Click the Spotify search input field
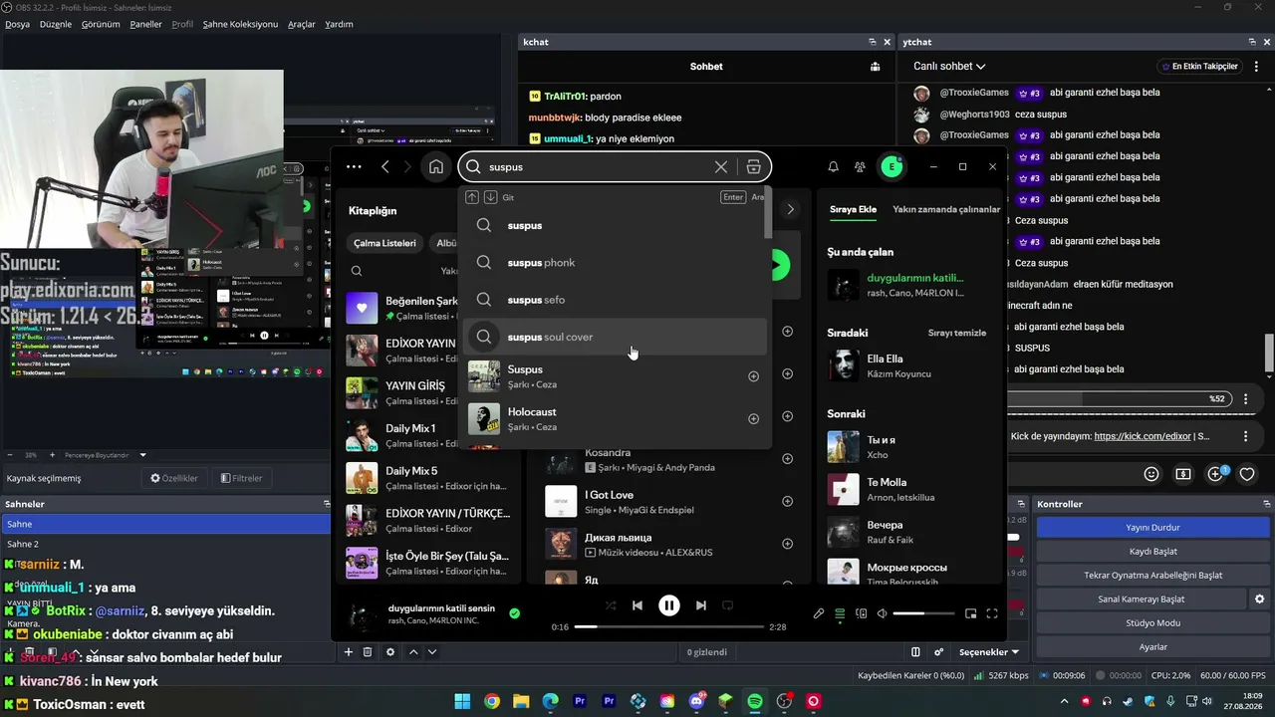1275x717 pixels. pyautogui.click(x=598, y=167)
